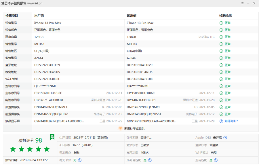
Task: Click the green check icon in 后置摄像头 row
Action: [x=221, y=107]
